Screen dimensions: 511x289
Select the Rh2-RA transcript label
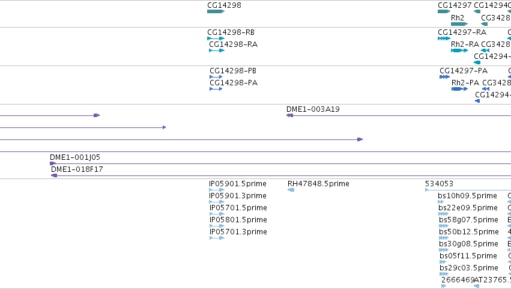coord(465,44)
